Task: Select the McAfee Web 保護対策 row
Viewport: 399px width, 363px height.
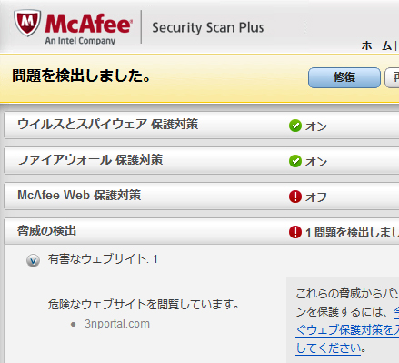Action: click(201, 197)
